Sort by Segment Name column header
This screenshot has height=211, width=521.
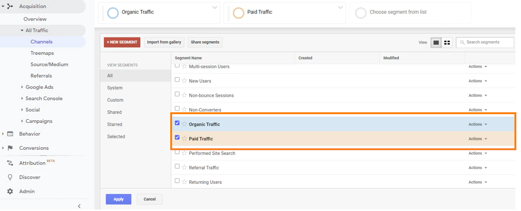[x=188, y=58]
